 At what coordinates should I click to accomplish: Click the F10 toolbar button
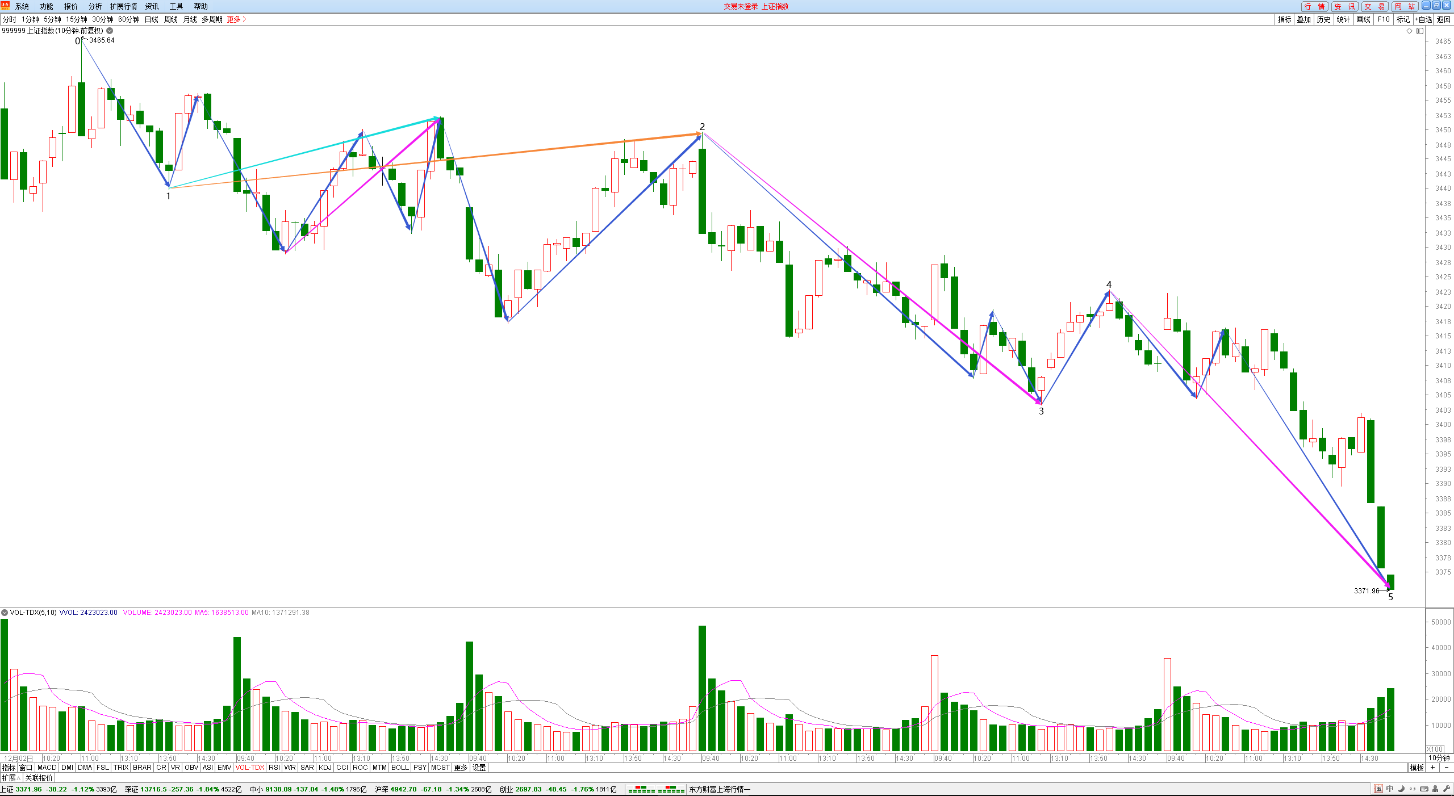(x=1384, y=19)
